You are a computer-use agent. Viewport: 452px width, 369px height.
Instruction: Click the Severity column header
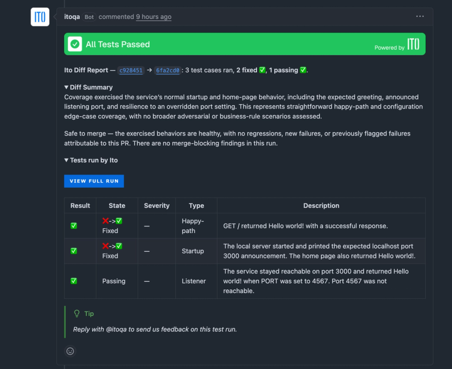(156, 205)
